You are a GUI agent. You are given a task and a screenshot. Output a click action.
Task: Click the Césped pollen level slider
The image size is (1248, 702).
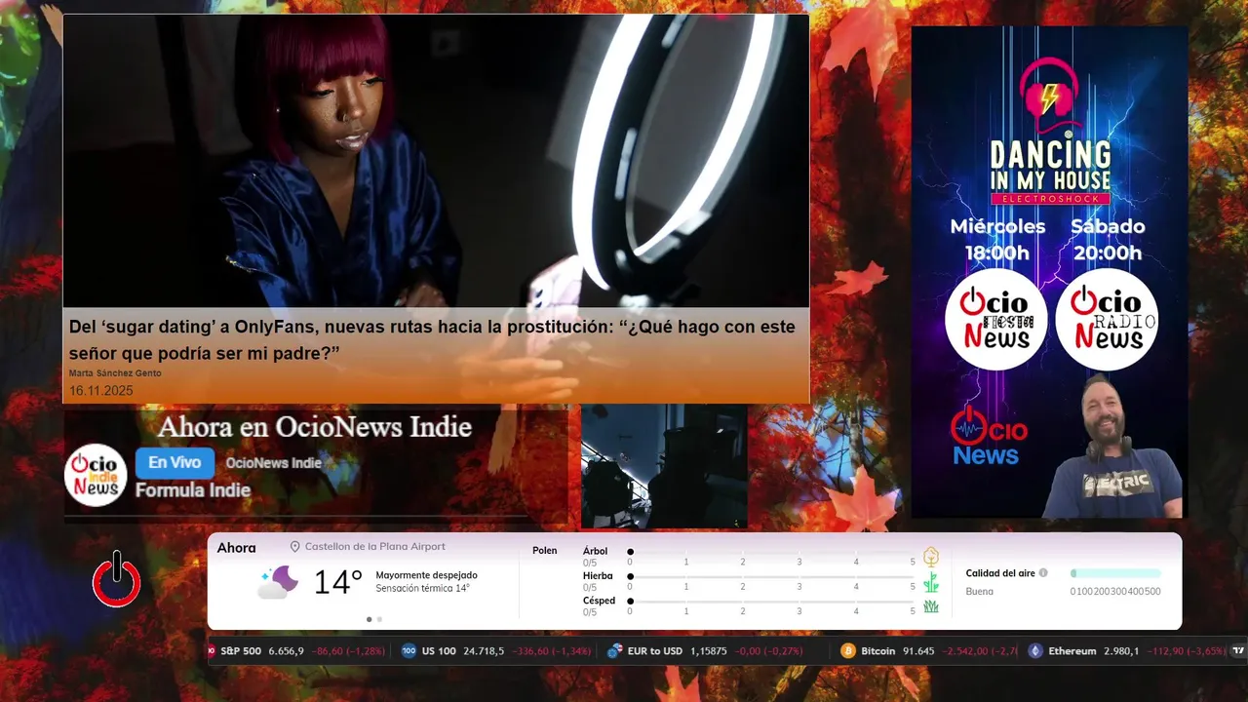click(771, 601)
